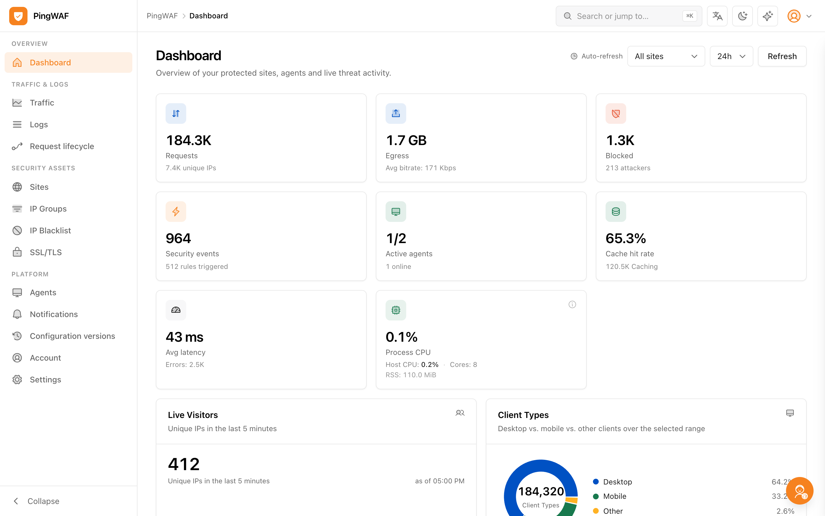This screenshot has height=516, width=825.
Task: Open Traffic page
Action: (68, 103)
